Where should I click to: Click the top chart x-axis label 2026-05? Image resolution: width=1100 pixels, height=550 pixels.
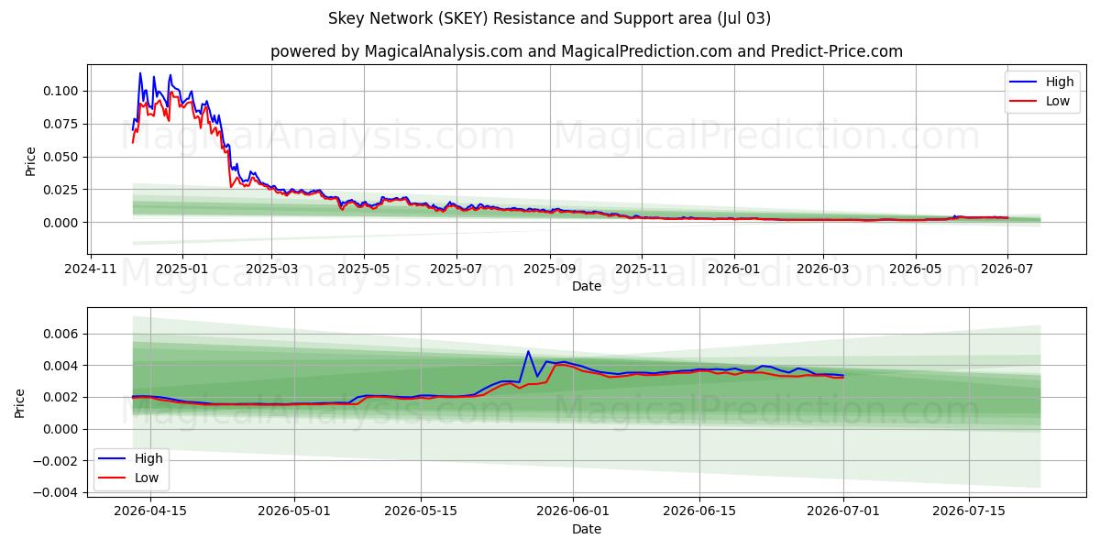(x=915, y=269)
